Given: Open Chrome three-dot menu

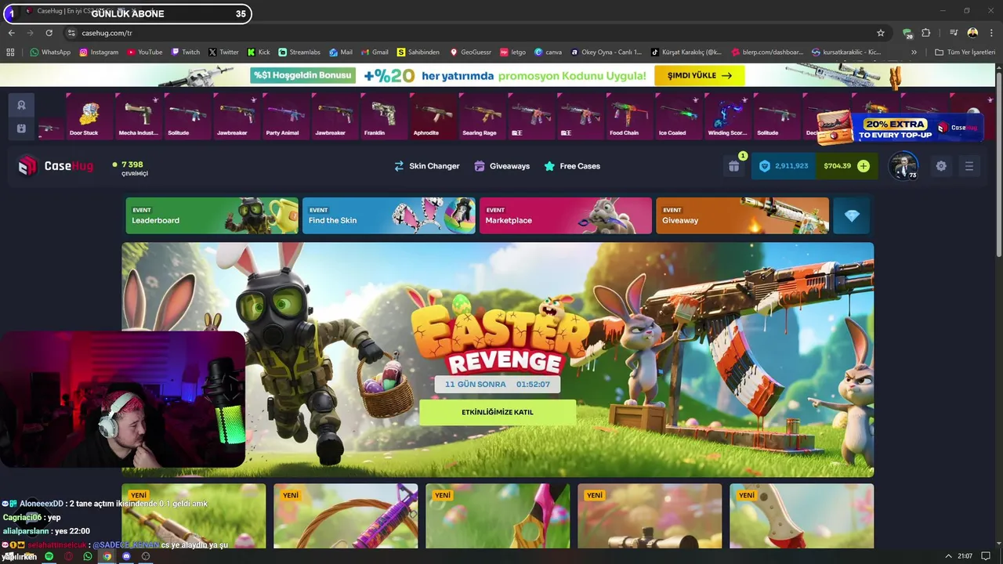Looking at the screenshot, I should pos(991,33).
